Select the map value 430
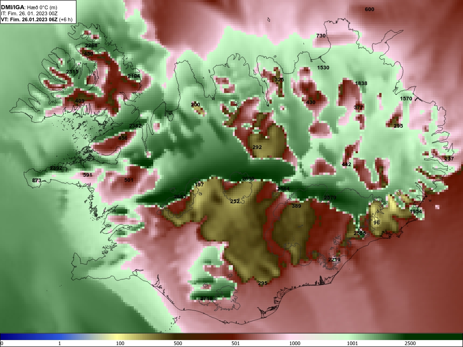The width and height of the screenshot is (463, 347). (x=311, y=102)
